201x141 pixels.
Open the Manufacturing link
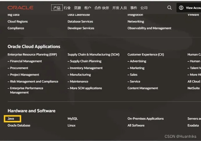pos(80,75)
